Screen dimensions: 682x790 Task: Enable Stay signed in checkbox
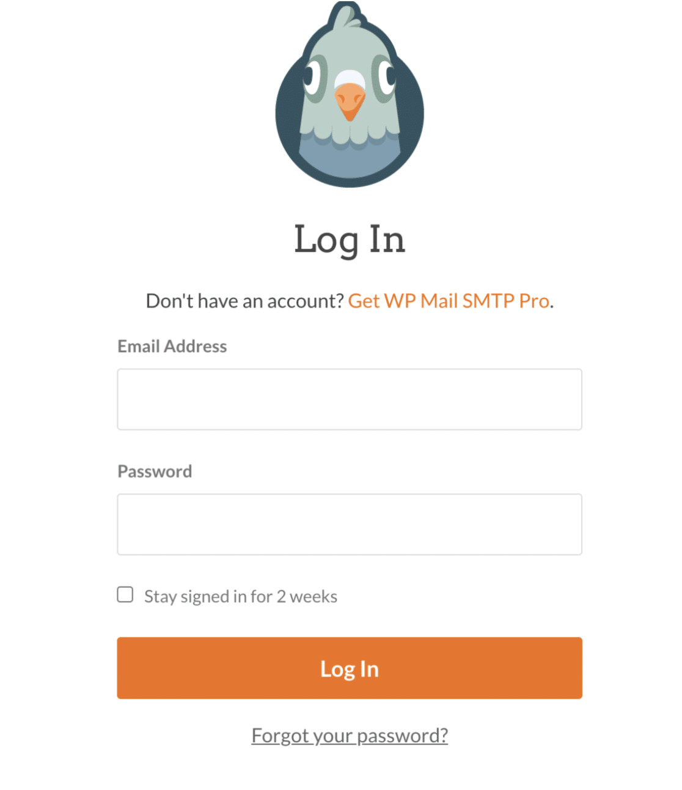125,594
